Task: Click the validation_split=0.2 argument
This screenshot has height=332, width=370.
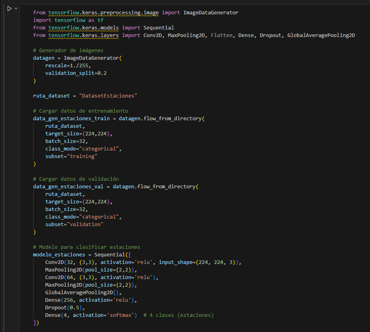Action: click(76, 73)
